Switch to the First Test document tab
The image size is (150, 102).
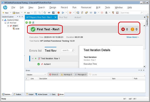(63, 17)
